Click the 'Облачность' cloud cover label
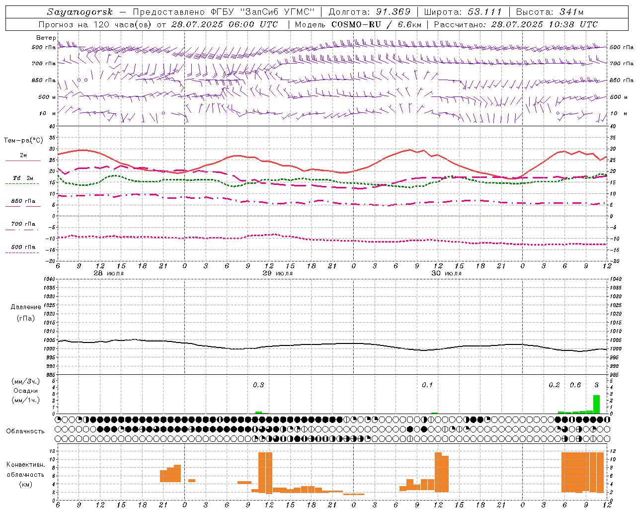 (25, 431)
